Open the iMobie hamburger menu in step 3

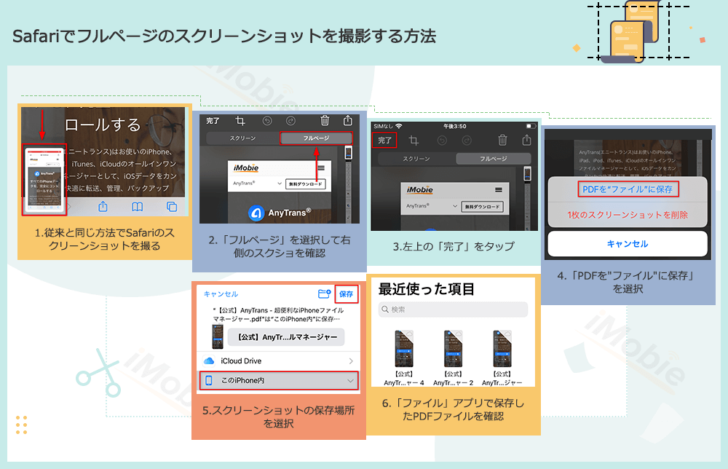(499, 190)
